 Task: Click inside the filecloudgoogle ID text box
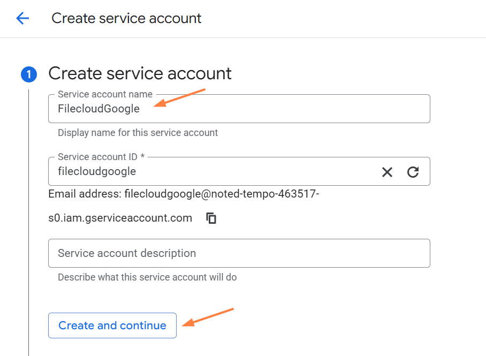point(214,172)
